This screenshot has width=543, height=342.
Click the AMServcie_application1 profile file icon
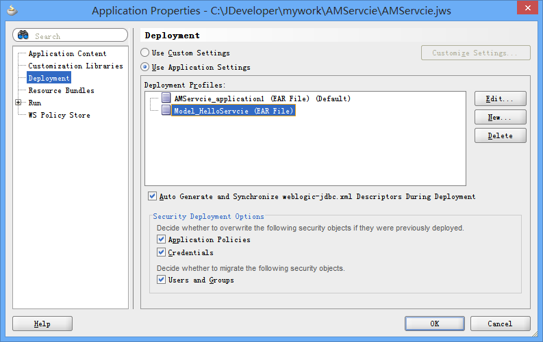click(166, 98)
